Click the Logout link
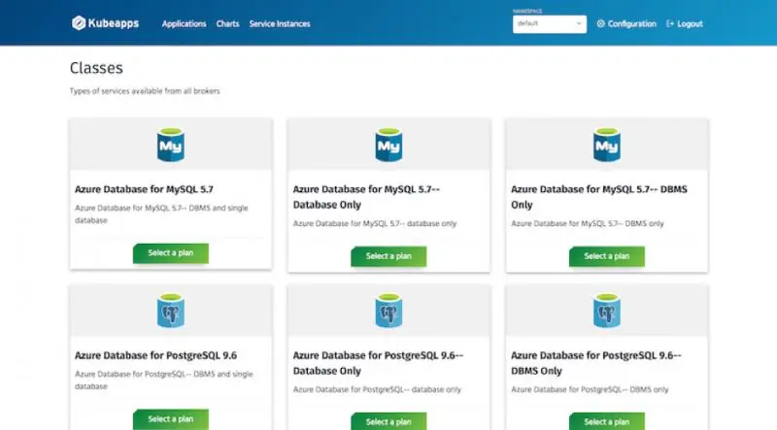 click(690, 23)
